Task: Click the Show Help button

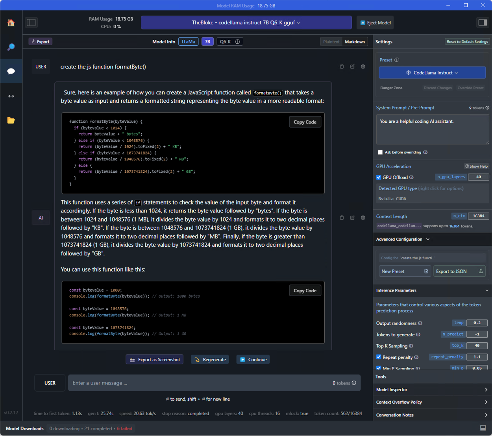Action: pyautogui.click(x=476, y=166)
